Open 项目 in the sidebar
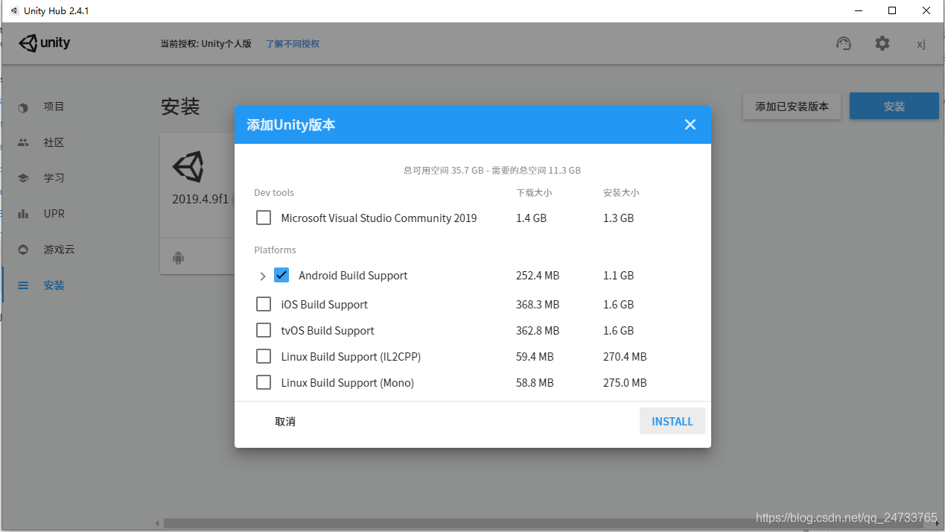 pos(54,107)
